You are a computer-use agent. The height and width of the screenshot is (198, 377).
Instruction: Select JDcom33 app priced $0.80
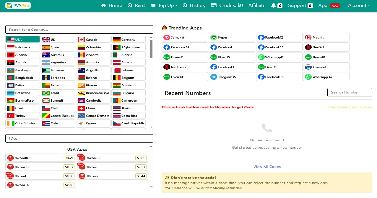click(x=112, y=158)
